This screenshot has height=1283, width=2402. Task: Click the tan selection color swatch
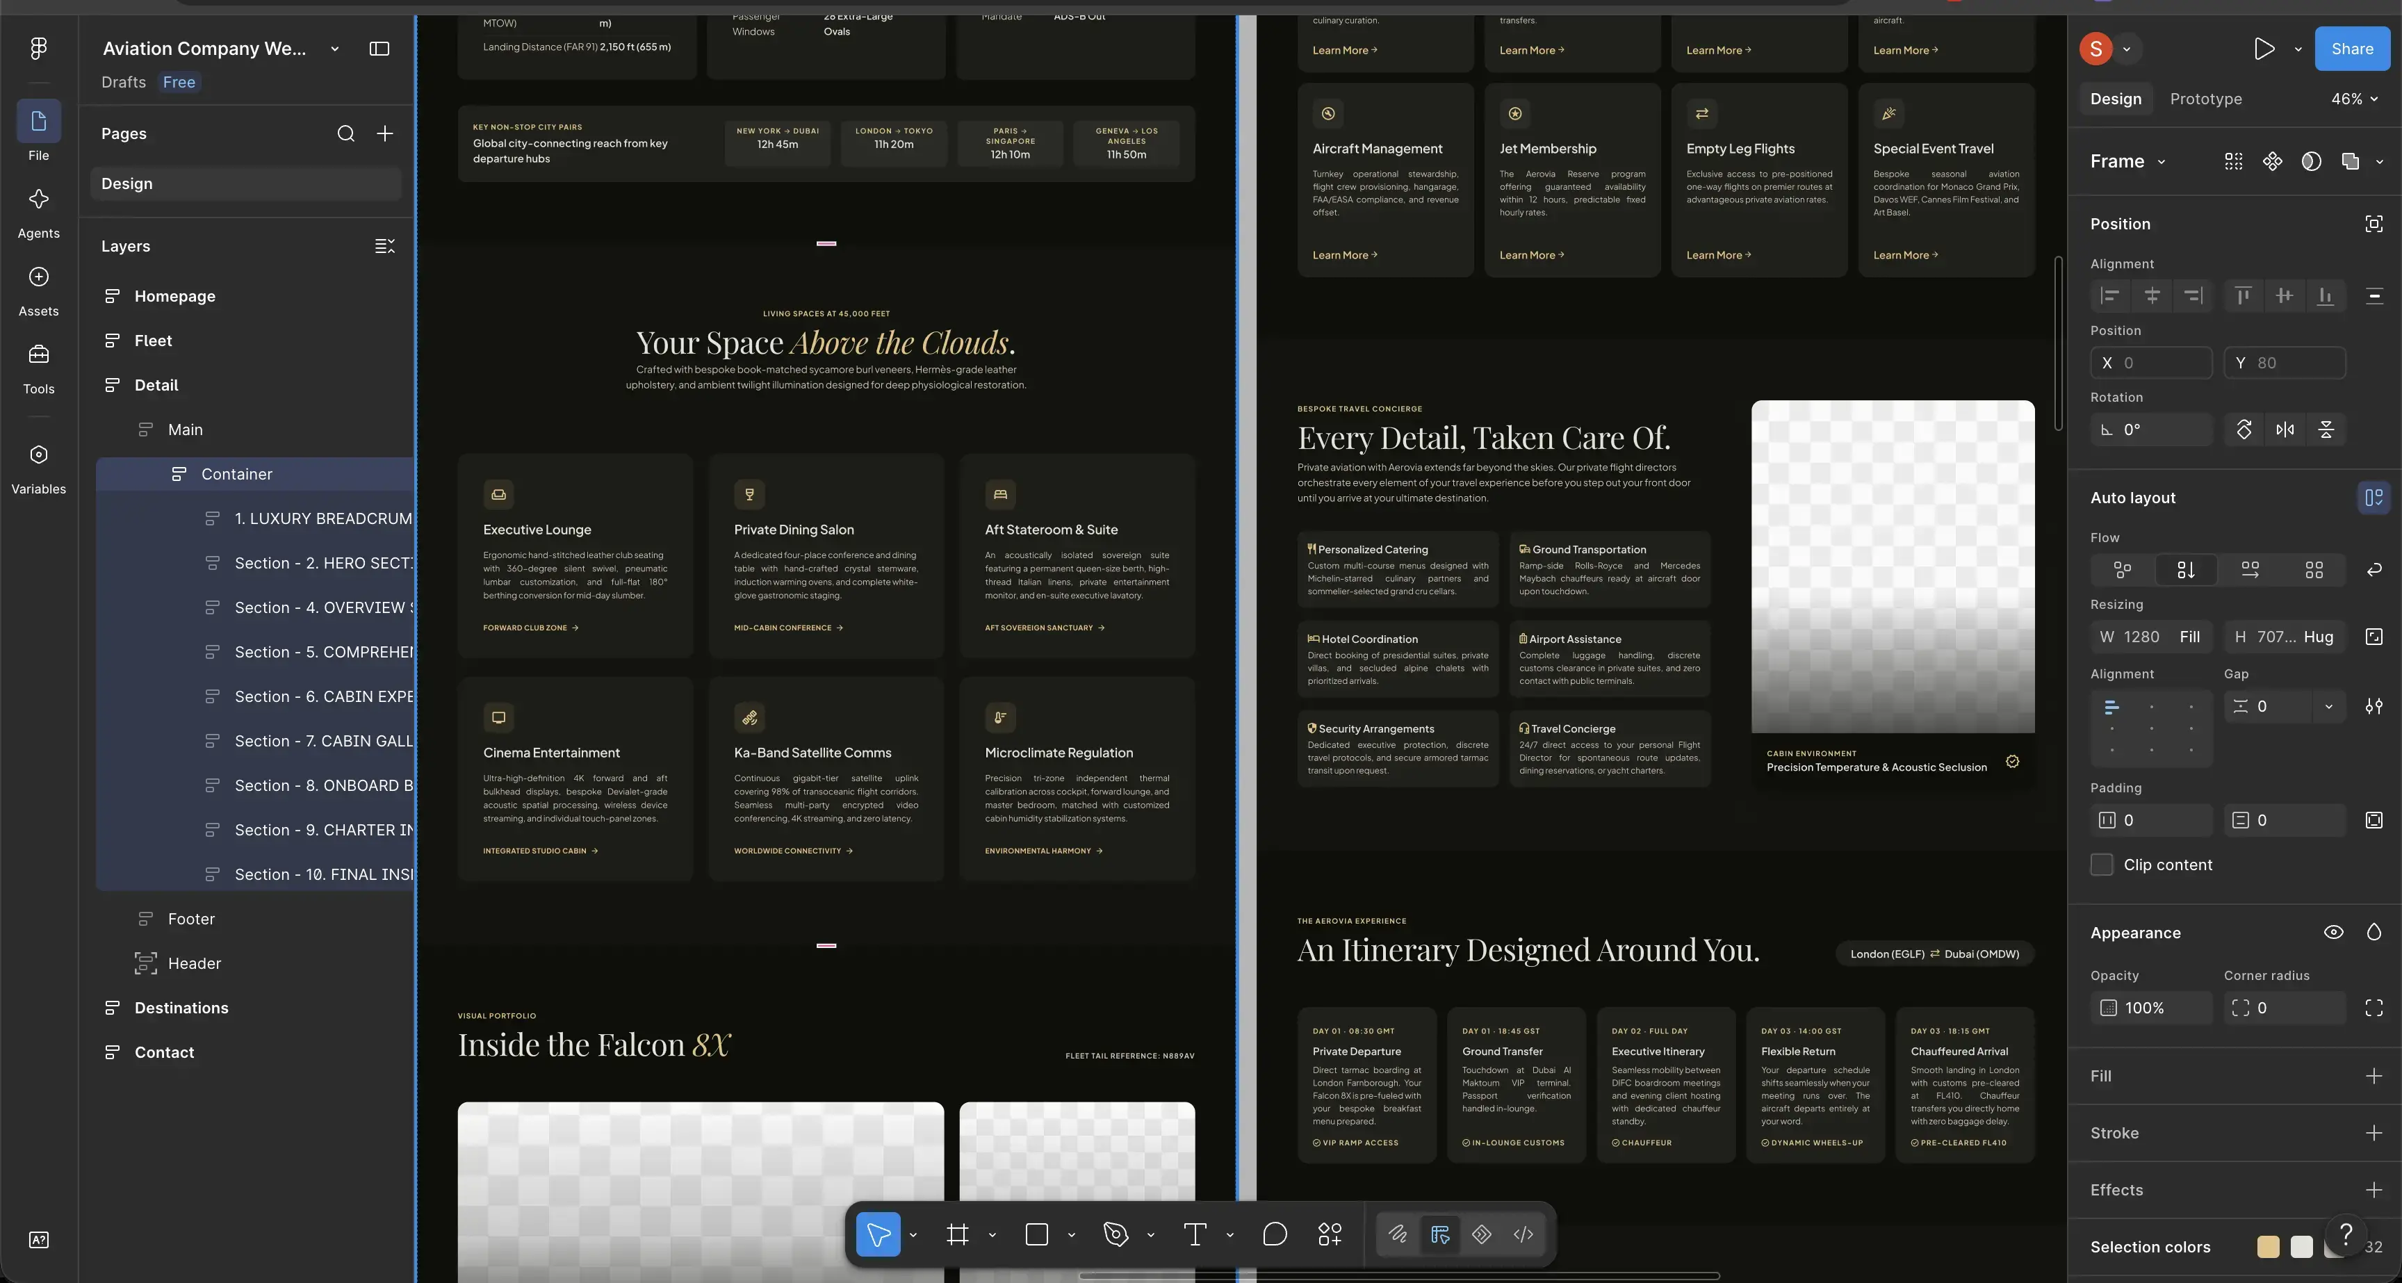[2268, 1247]
